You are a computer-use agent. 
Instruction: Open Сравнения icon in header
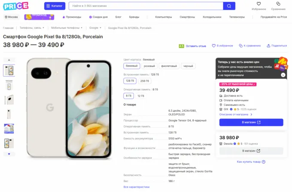coord(278,4)
